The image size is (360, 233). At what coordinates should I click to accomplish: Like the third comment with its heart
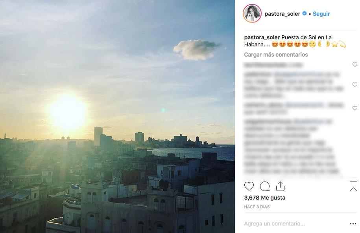pos(355,108)
